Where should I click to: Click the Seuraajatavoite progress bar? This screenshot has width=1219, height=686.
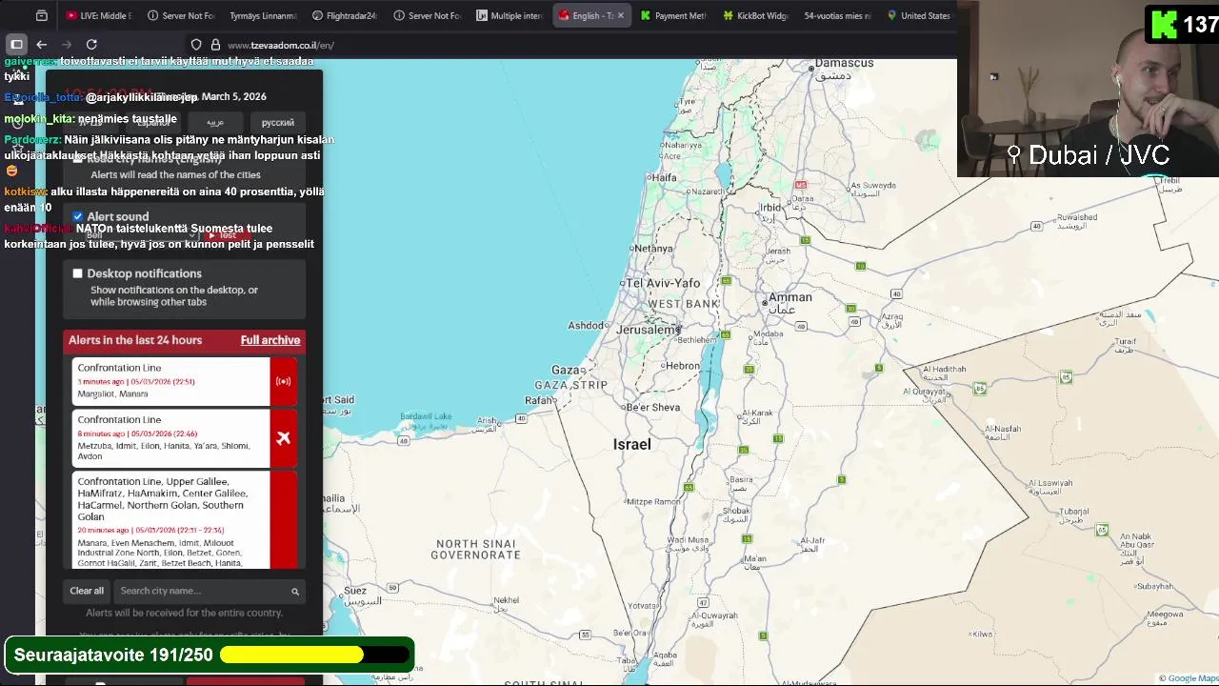point(315,655)
